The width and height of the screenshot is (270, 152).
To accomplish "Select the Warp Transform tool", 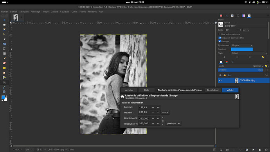I will (x=4, y=49).
